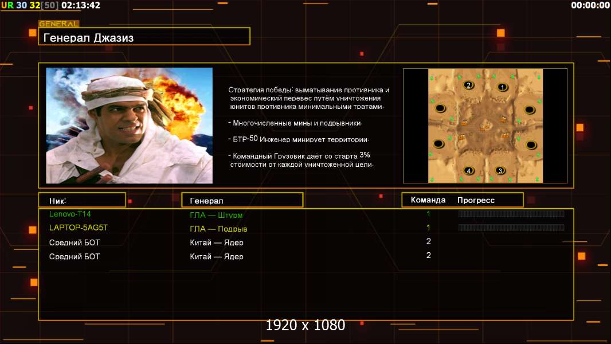Click the 02:13:42 clock readout
The height and width of the screenshot is (344, 611).
(81, 5)
